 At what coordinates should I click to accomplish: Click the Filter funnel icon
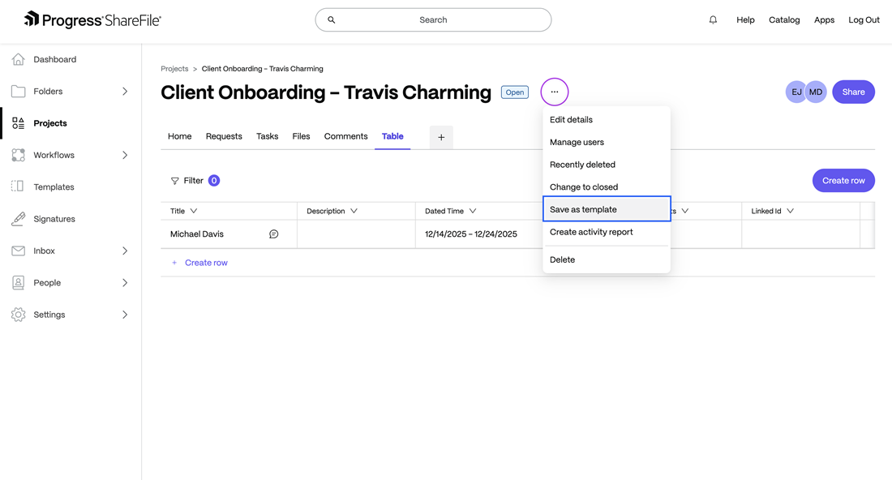175,181
